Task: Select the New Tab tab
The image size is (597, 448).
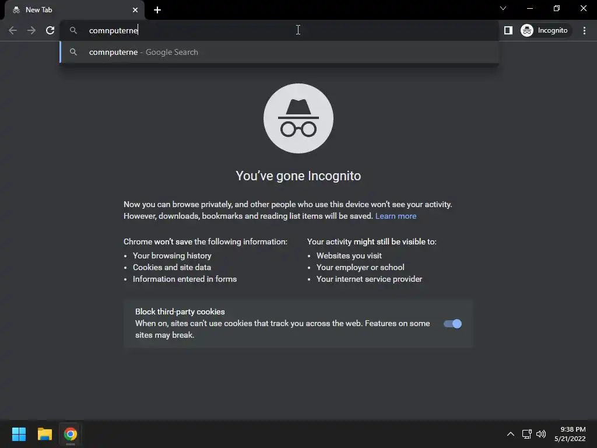Action: (74, 10)
